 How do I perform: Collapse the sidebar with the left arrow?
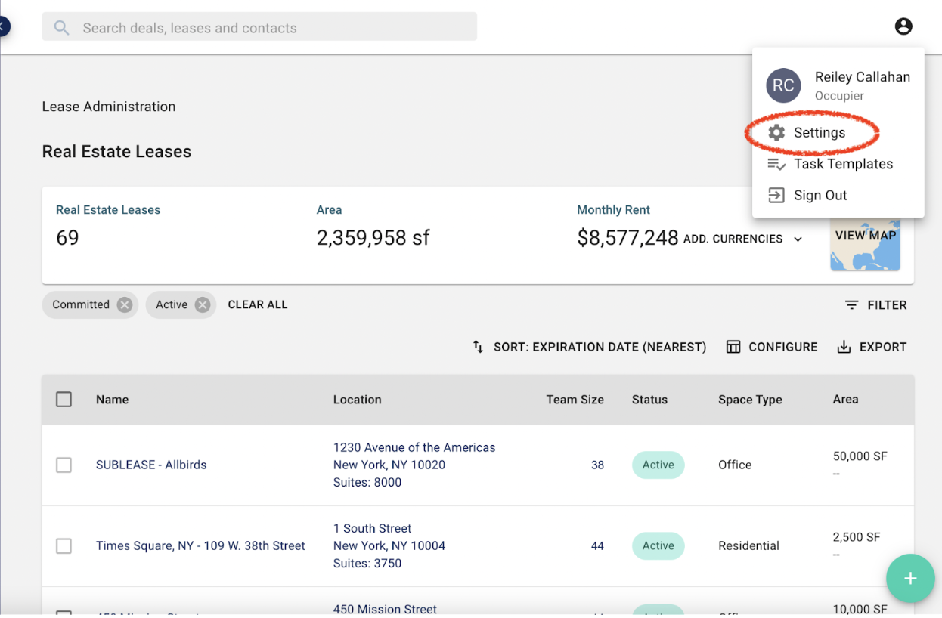(4, 27)
